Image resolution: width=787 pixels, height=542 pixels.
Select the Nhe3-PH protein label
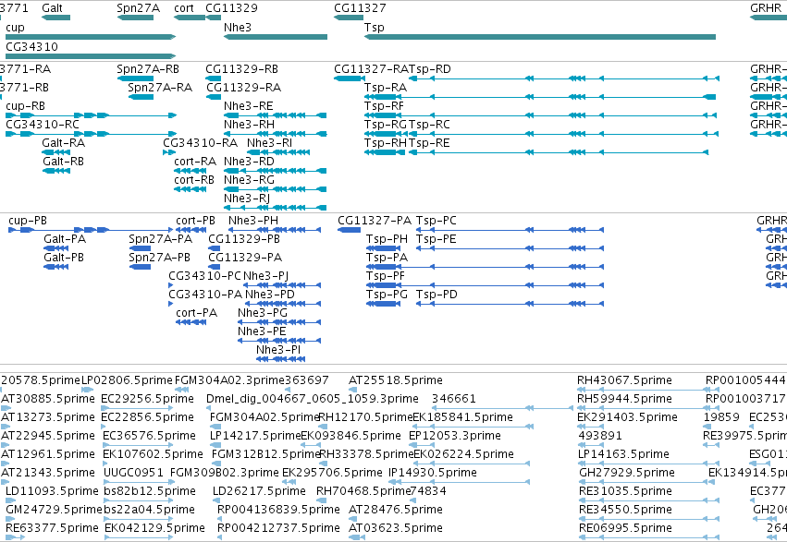pyautogui.click(x=253, y=221)
